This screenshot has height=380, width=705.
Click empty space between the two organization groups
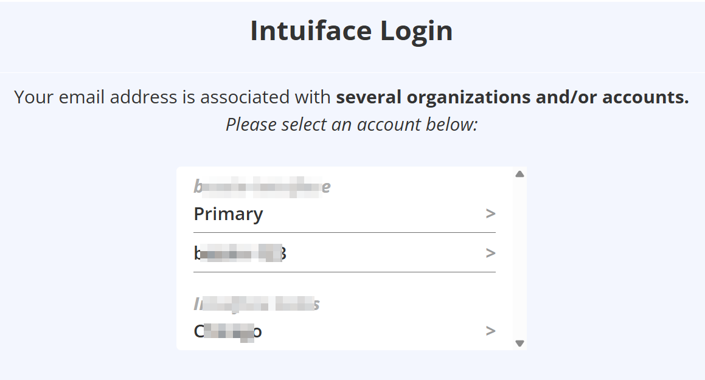344,284
